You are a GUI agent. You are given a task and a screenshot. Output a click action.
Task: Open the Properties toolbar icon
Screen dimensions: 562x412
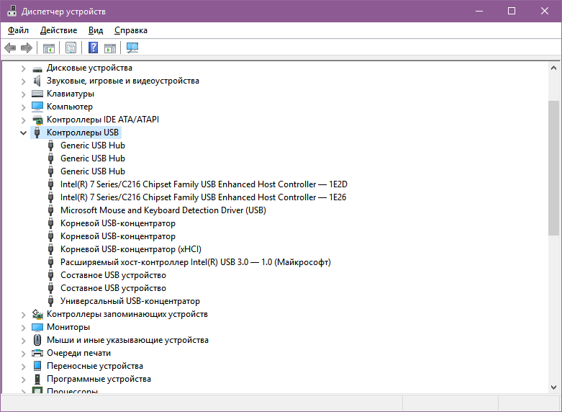coord(71,48)
